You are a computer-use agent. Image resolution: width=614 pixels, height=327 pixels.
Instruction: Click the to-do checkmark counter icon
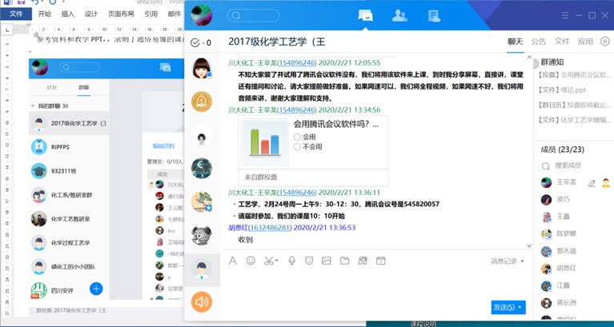pos(201,42)
